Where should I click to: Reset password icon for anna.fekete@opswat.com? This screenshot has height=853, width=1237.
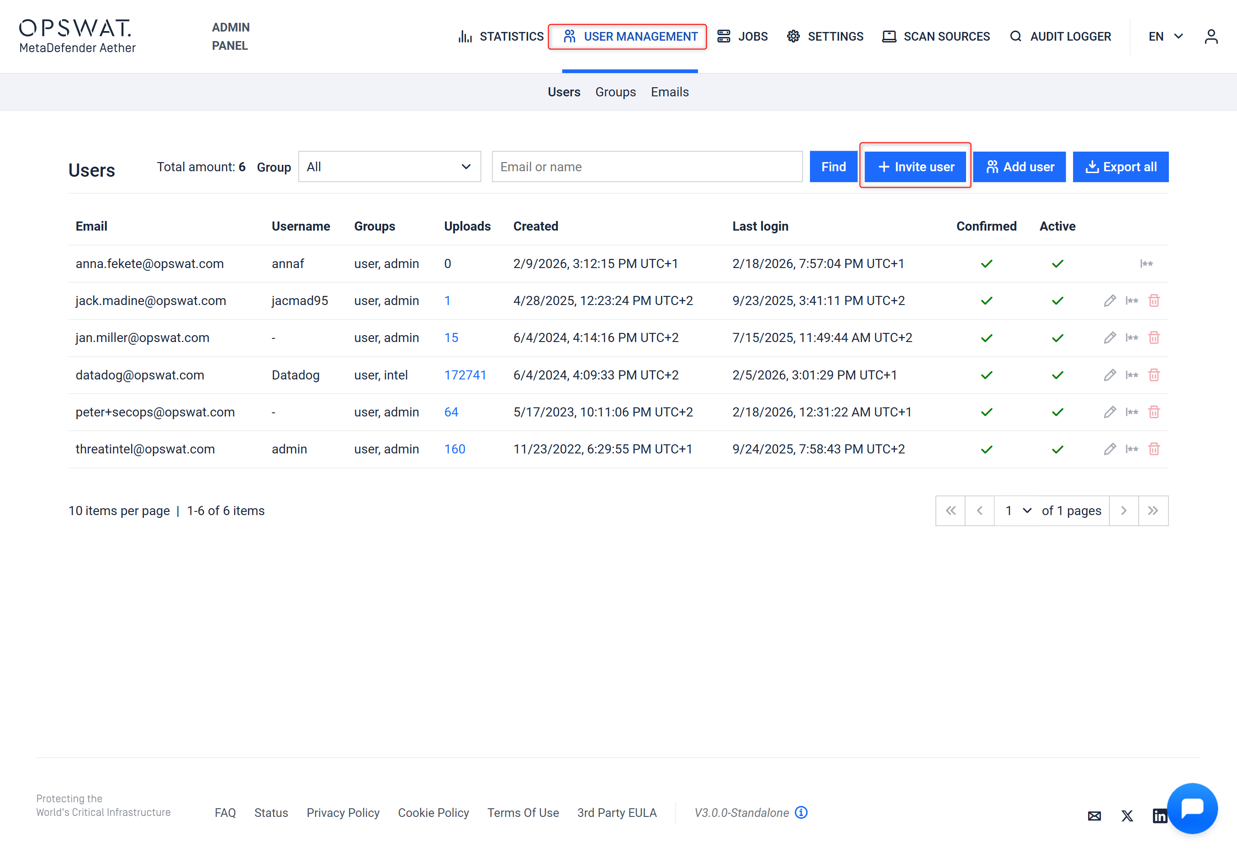[1146, 263]
